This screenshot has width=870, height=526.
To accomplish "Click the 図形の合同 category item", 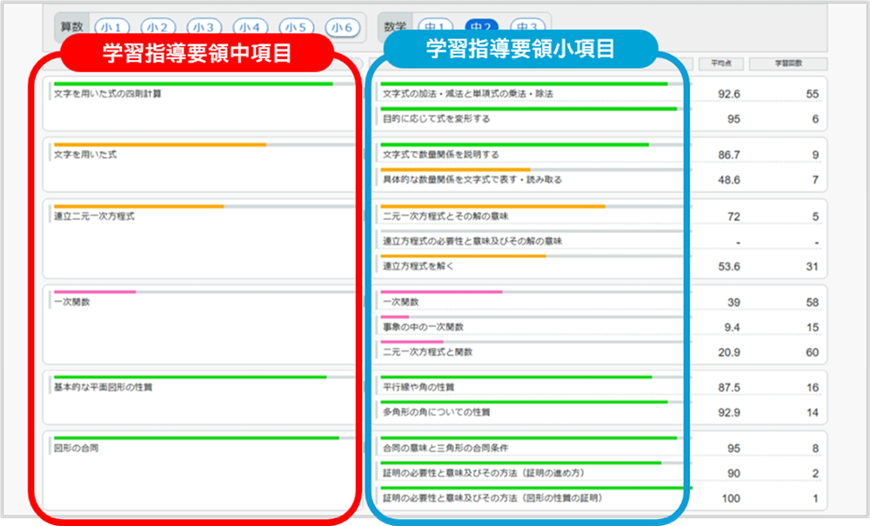I will tap(77, 448).
